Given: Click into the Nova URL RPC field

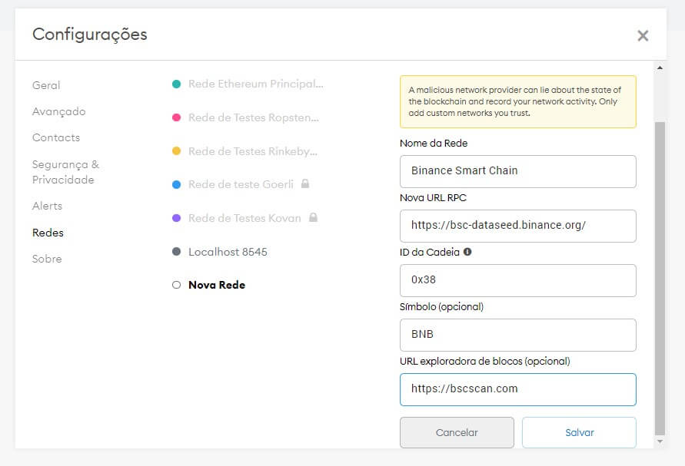Looking at the screenshot, I should click(517, 226).
